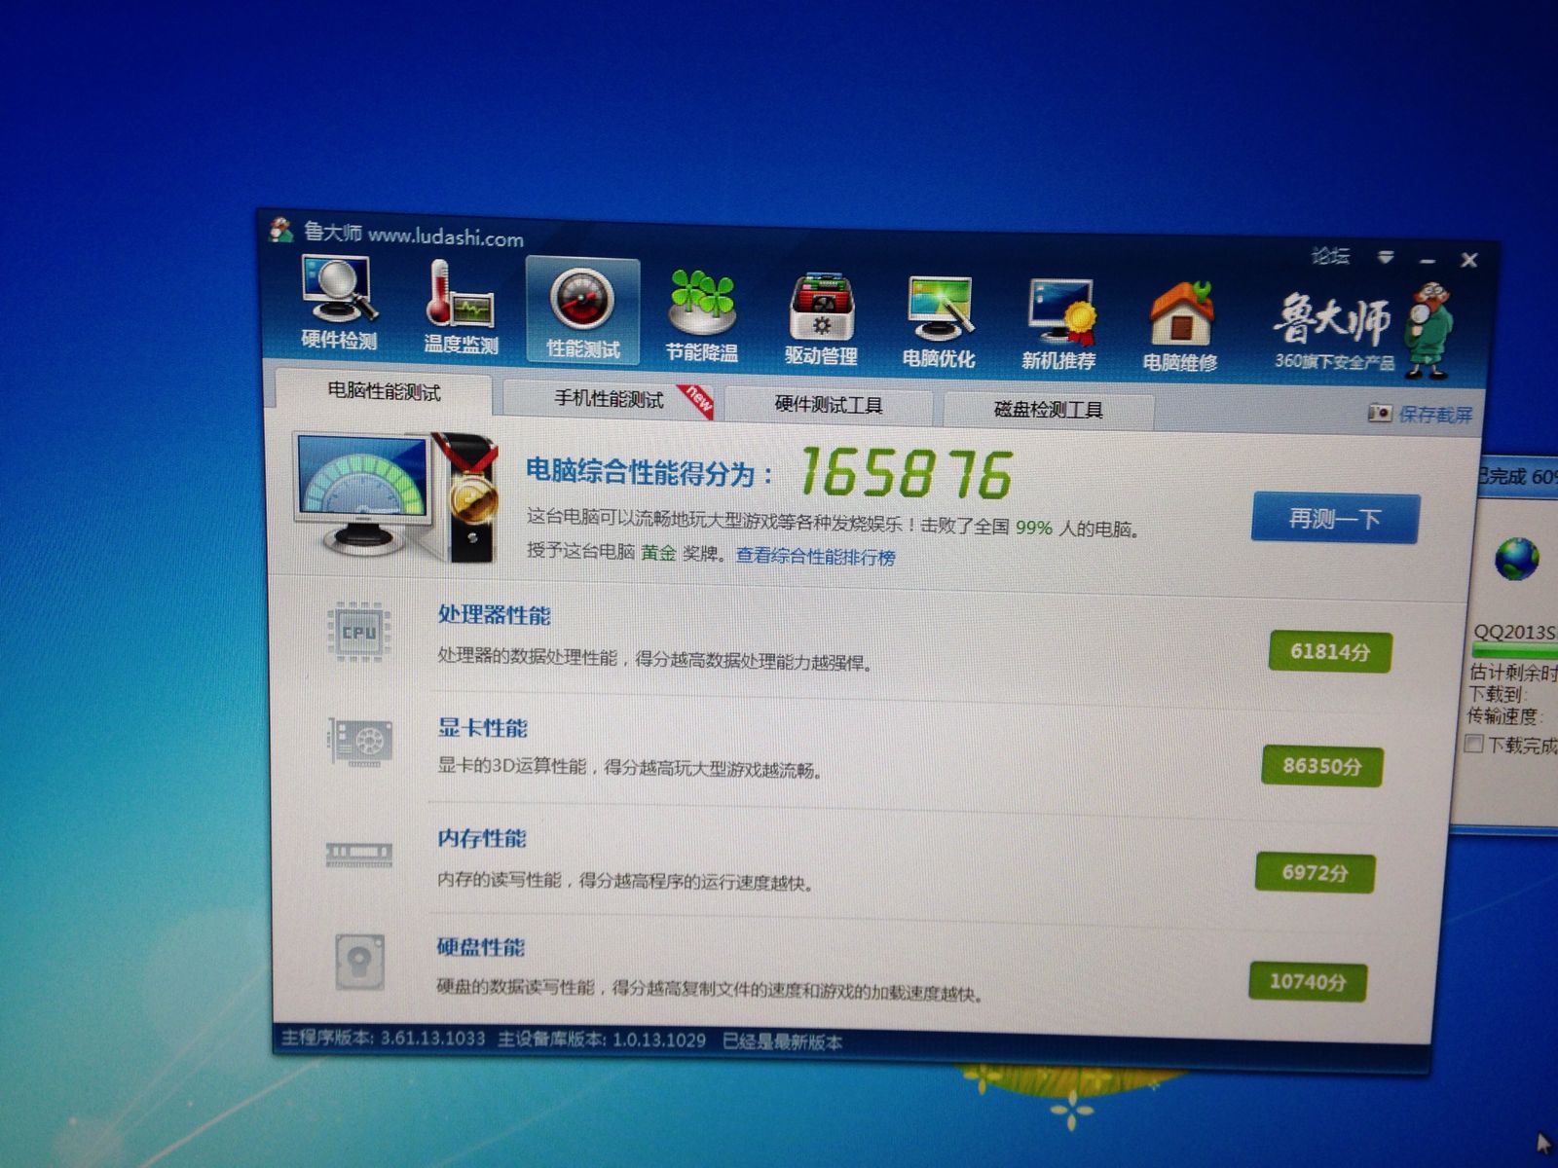Screen dimensions: 1558x1168
Task: Switch to the 硬件测试工具 tab
Action: (x=829, y=405)
